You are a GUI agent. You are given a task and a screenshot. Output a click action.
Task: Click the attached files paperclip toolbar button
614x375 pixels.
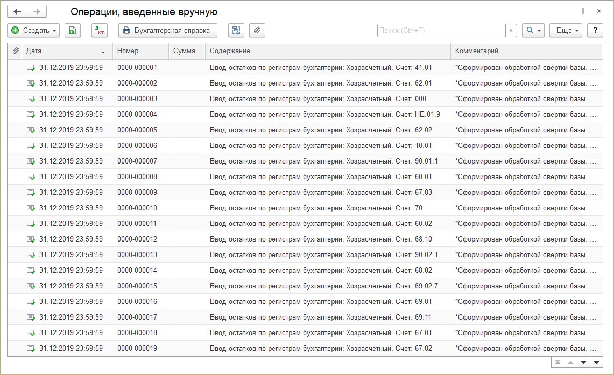(x=257, y=30)
